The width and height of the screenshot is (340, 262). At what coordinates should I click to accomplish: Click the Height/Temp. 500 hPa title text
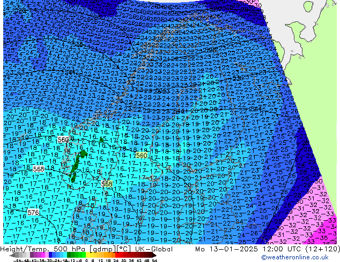[x=44, y=249]
